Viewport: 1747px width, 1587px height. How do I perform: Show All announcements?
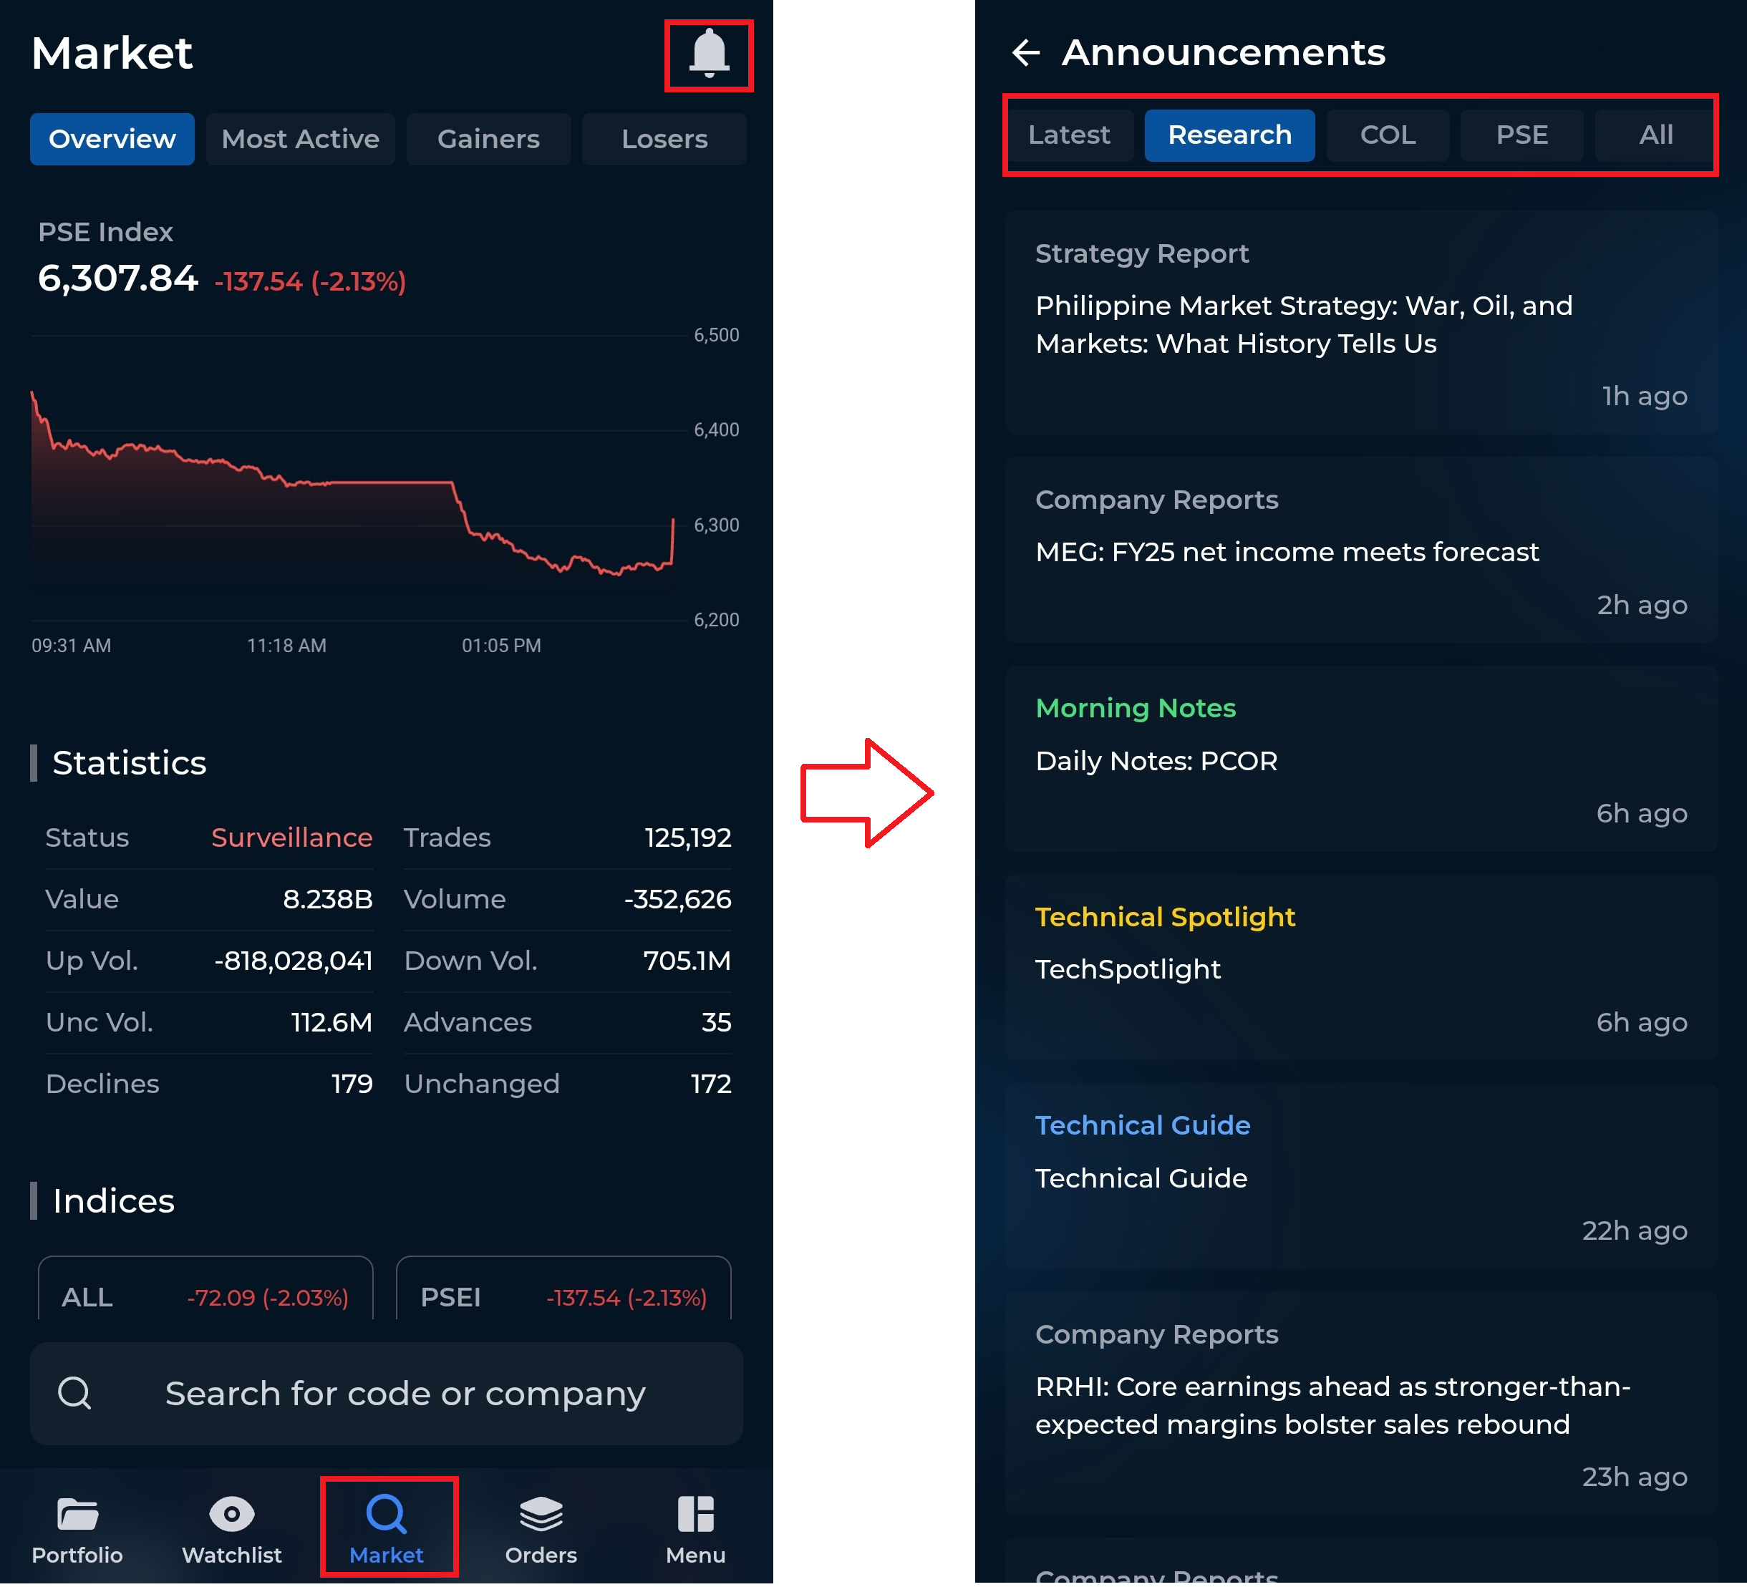[x=1655, y=135]
